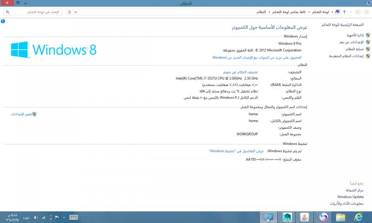
Task: Open the network signal tray icon
Action: pyautogui.click(x=43, y=217)
